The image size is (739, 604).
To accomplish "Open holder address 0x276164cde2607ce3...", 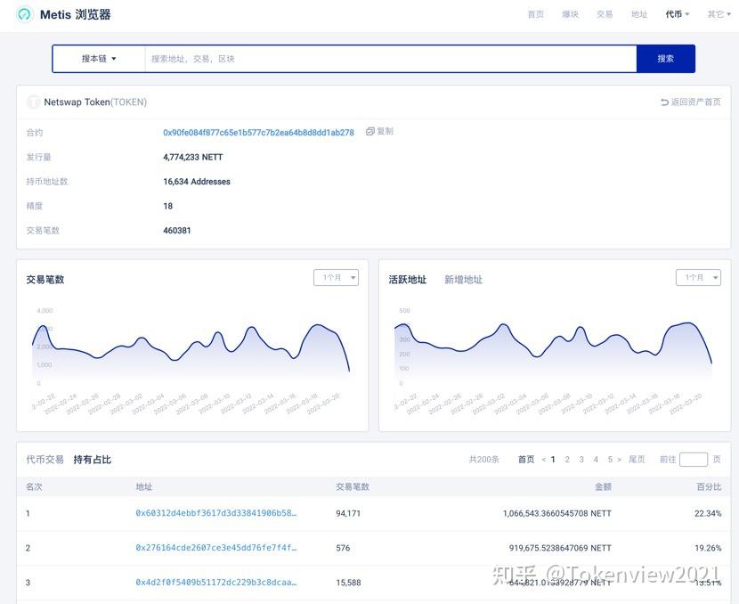I will [215, 548].
